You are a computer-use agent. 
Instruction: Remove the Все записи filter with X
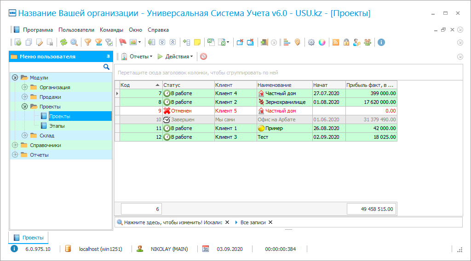270,222
